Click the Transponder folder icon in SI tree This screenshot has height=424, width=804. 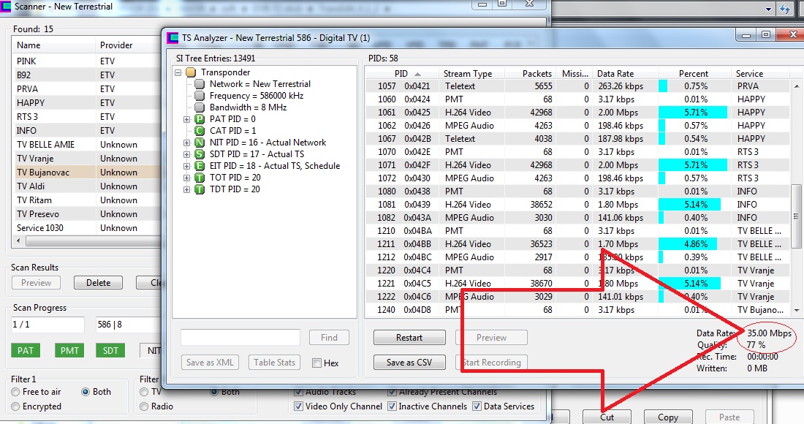(191, 72)
